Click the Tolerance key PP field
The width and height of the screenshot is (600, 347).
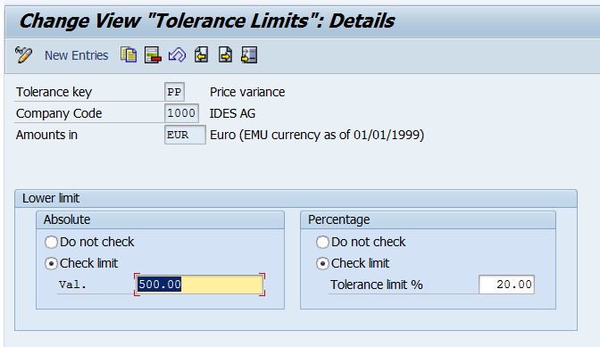tap(174, 92)
